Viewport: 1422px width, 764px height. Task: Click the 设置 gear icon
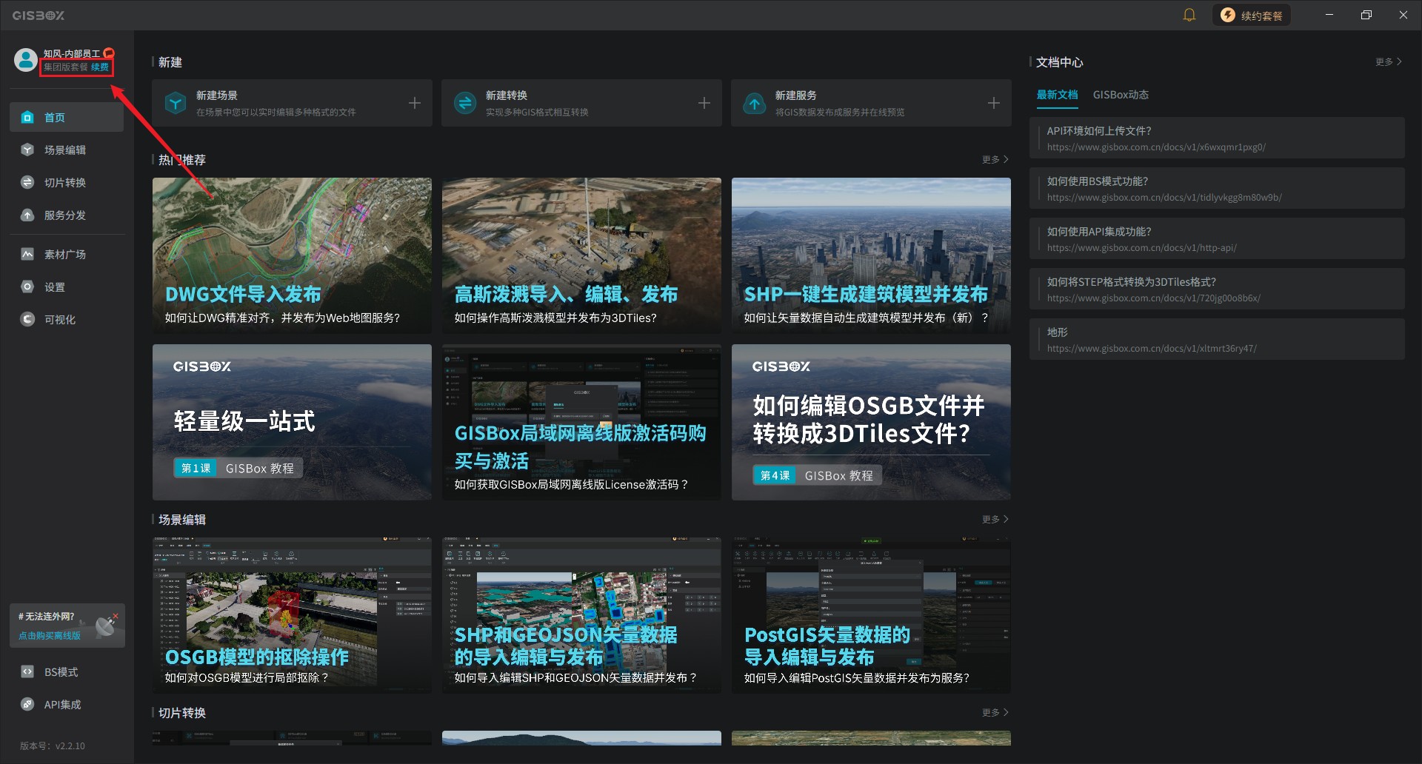coord(27,286)
